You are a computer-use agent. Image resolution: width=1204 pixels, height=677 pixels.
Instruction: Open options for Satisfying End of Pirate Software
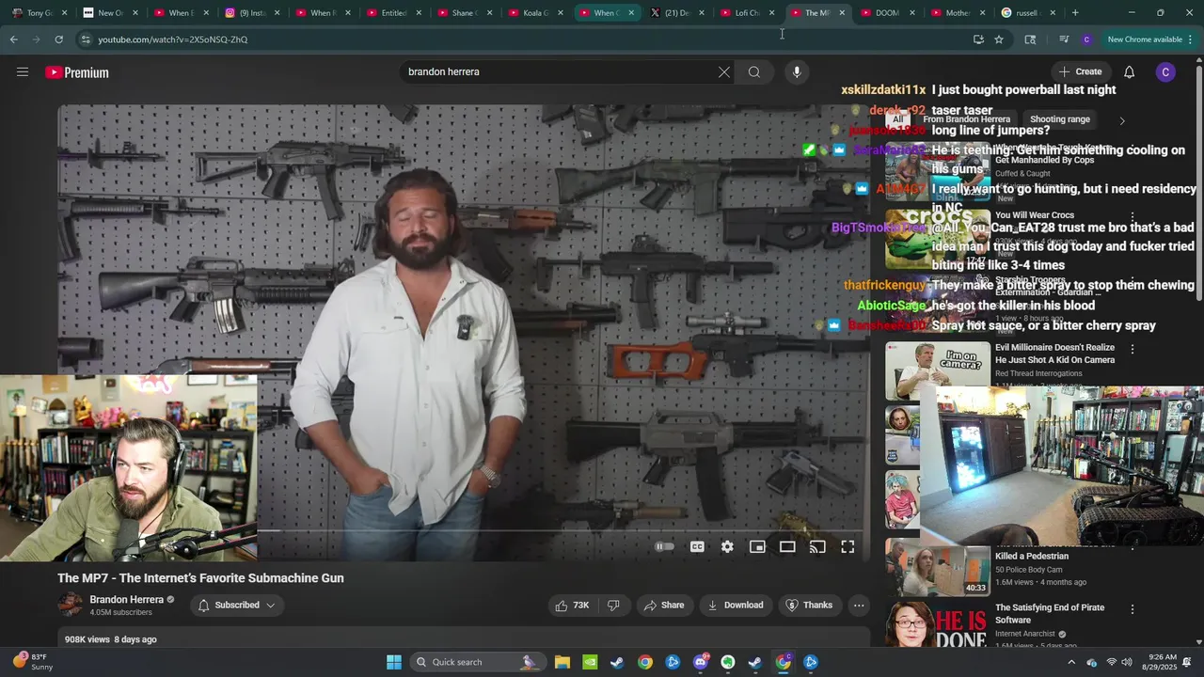click(x=1133, y=609)
